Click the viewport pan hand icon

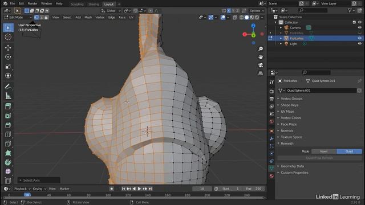(x=261, y=57)
